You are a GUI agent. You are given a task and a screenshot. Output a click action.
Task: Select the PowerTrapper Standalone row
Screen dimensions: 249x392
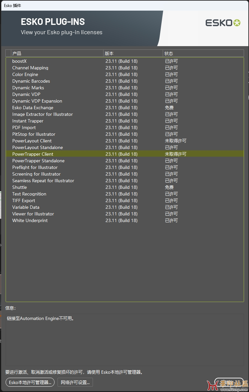tap(125, 161)
